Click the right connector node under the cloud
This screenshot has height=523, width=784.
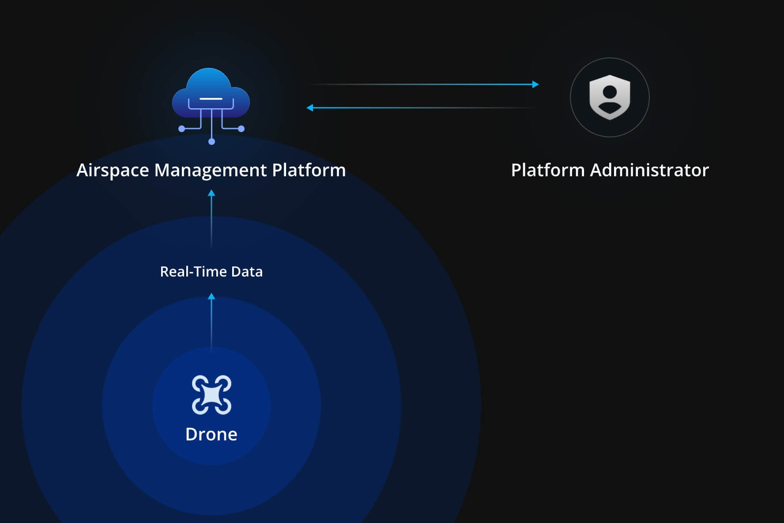tap(241, 129)
